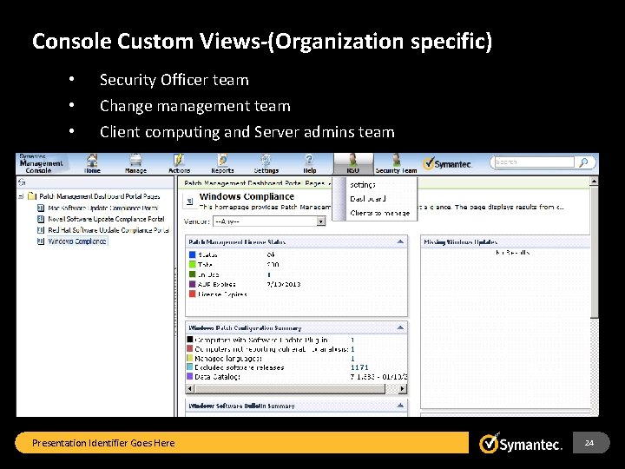Click the Security Team view icon

[396, 163]
